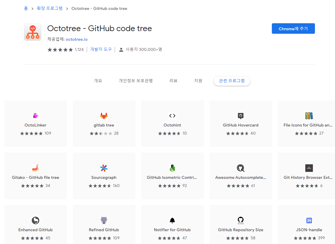Viewport: 335px width, 244px height.
Task: Click the File Icons for GitHub an... title
Action: 308,125
